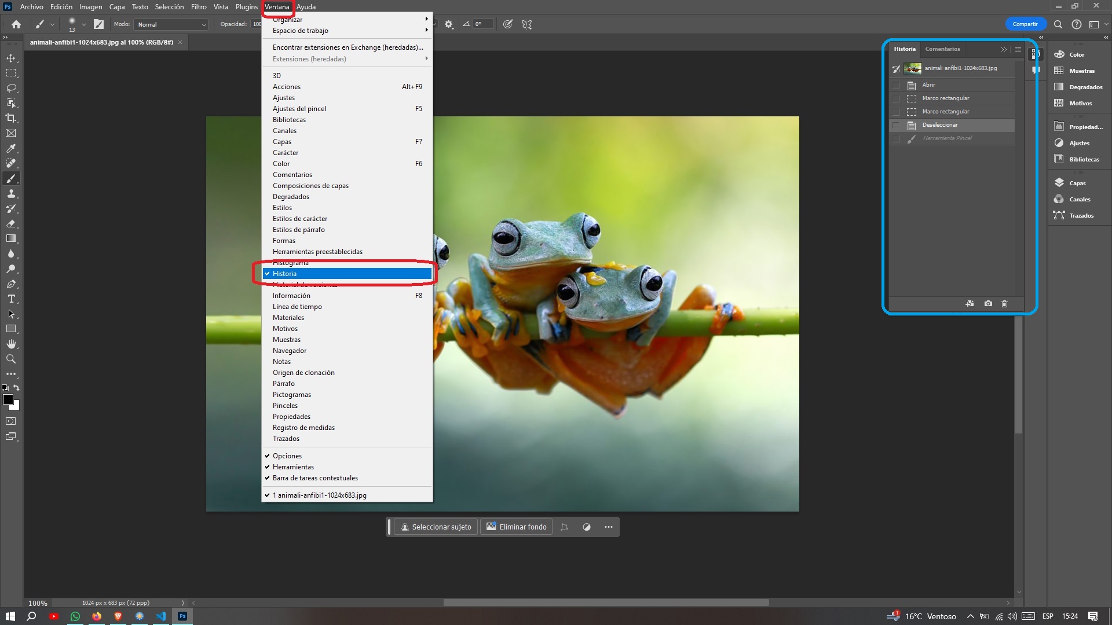Select the Path Selection tool

click(11, 314)
